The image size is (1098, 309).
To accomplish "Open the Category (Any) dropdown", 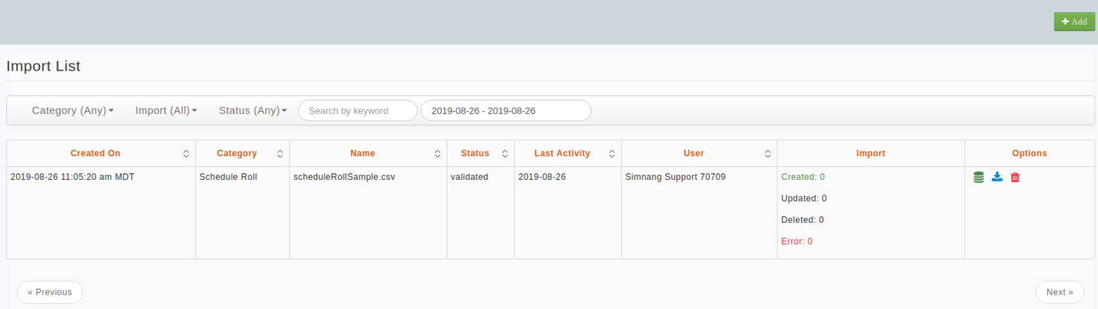I will (x=73, y=110).
